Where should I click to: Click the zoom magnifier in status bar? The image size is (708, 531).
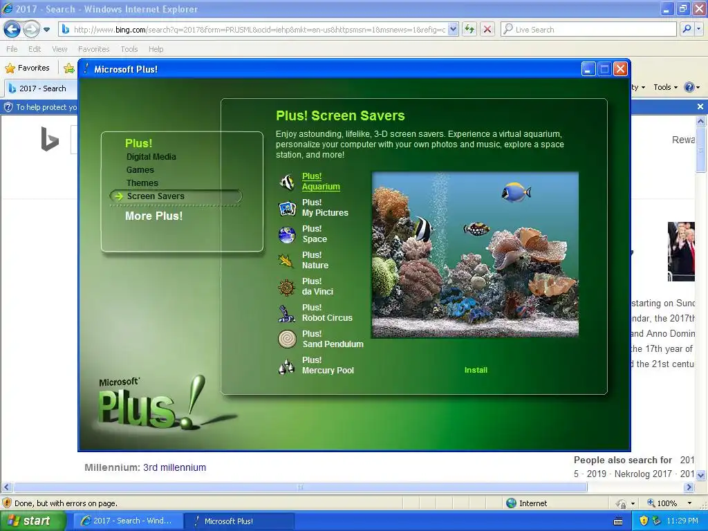[651, 503]
